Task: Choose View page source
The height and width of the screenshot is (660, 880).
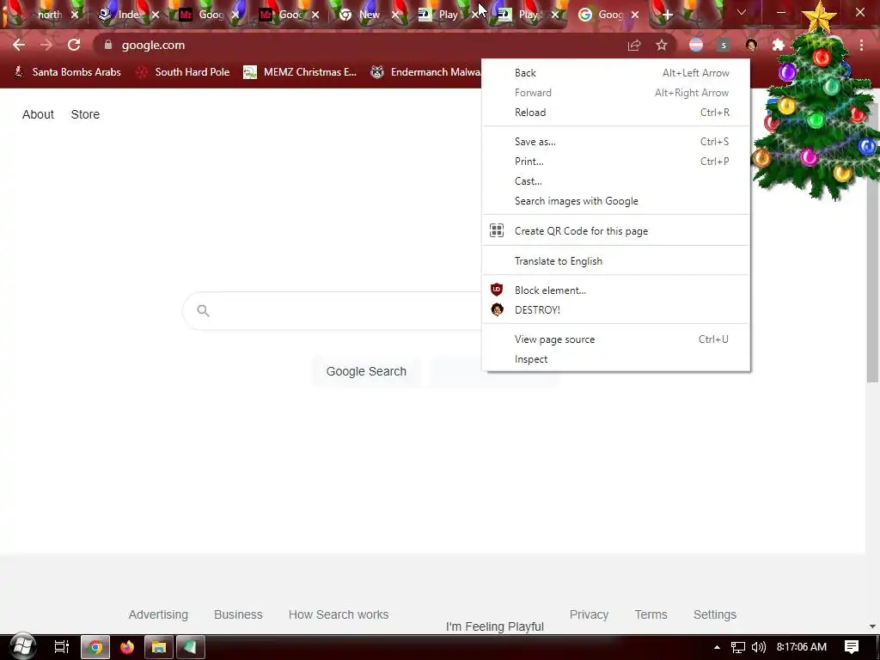Action: (615, 339)
